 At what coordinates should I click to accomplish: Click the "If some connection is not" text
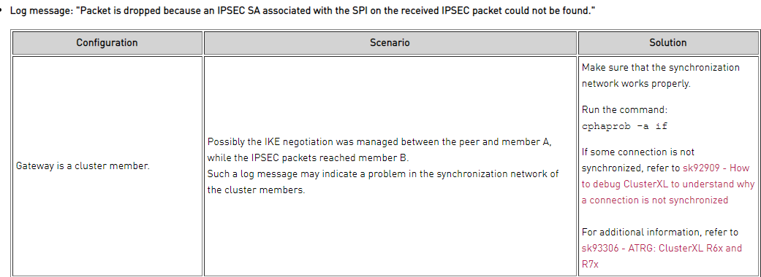point(638,152)
